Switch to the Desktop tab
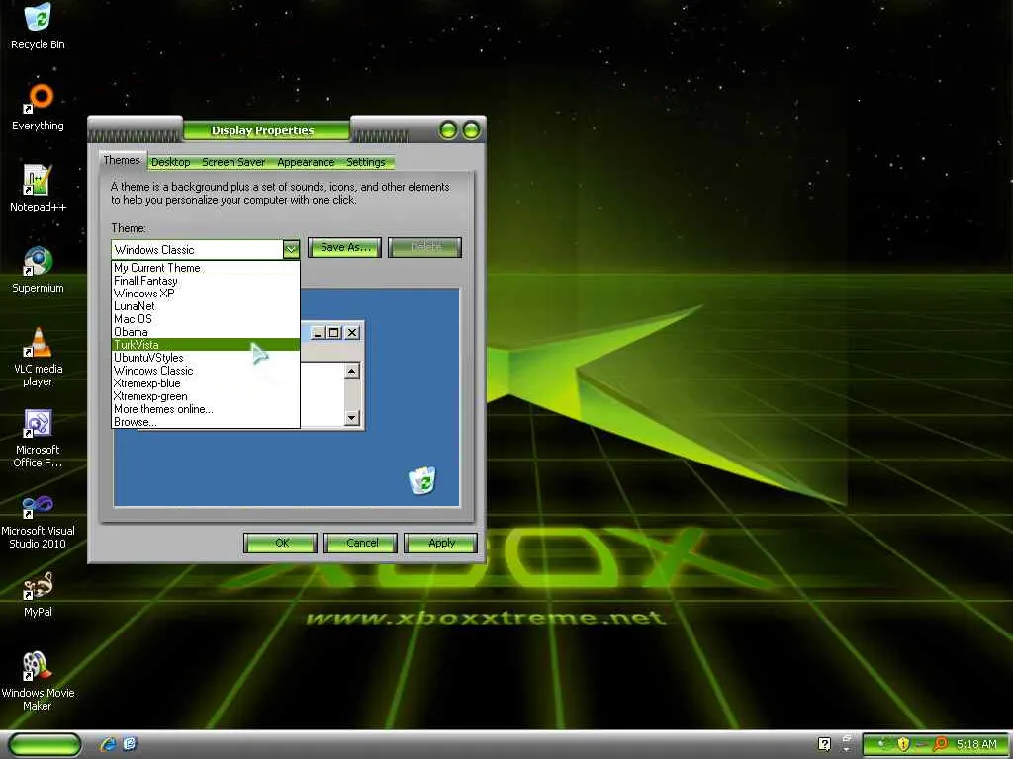This screenshot has height=759, width=1013. 170,162
